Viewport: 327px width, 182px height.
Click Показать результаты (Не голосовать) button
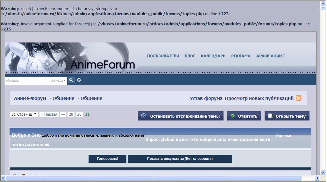[x=180, y=159]
